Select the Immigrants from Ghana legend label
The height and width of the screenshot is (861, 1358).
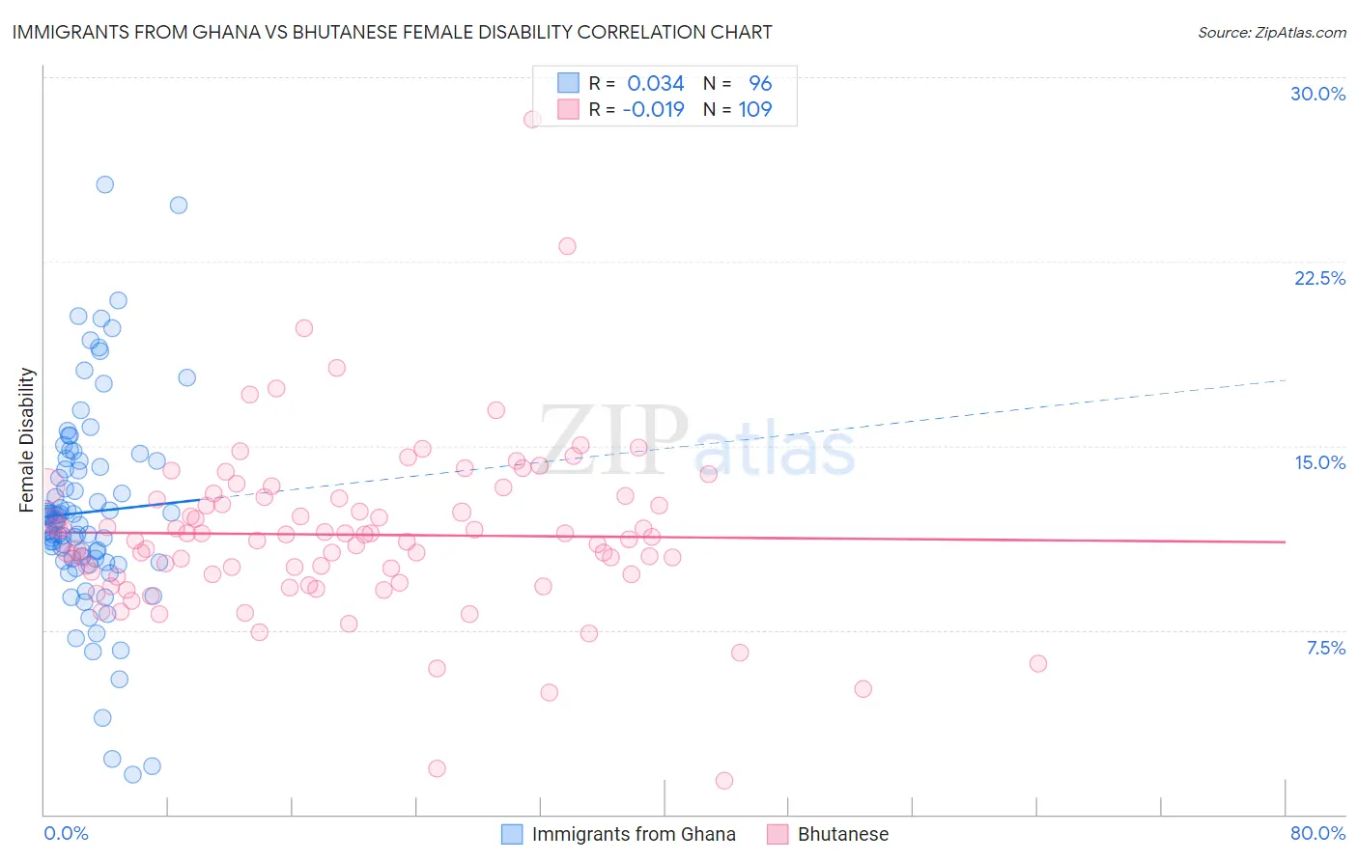634,834
